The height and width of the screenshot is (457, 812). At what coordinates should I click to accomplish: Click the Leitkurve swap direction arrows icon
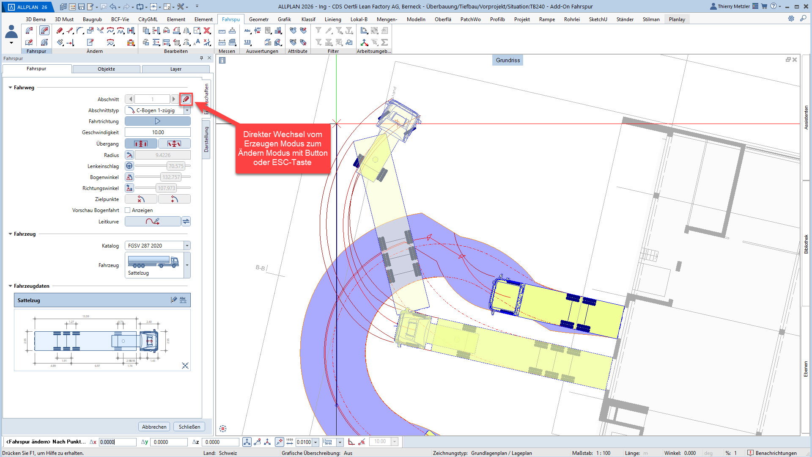point(186,221)
